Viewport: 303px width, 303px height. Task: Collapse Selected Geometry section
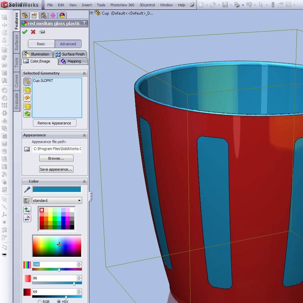pos(84,74)
